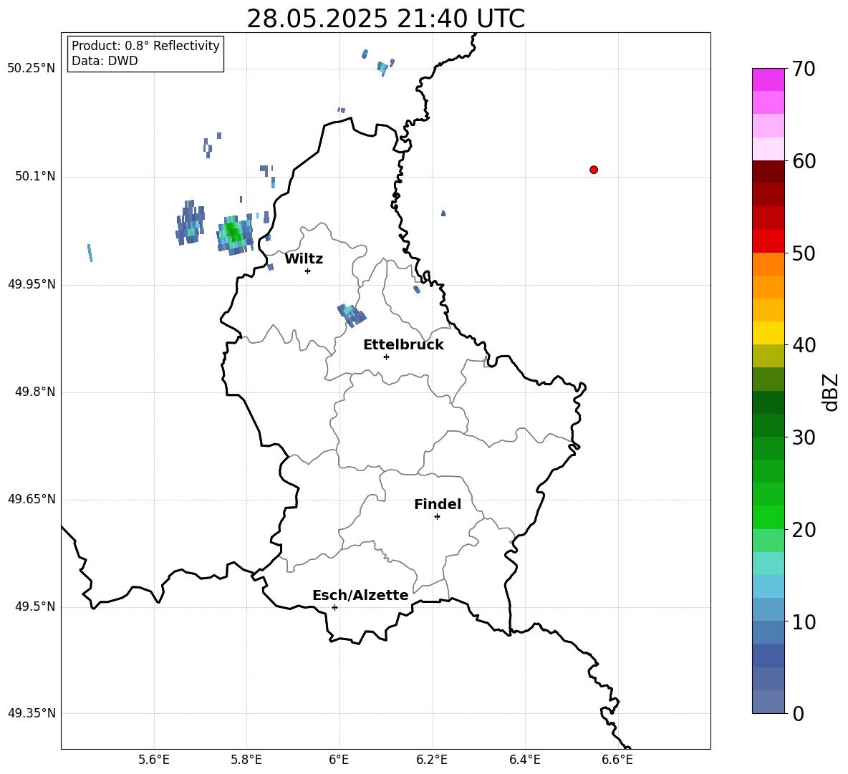Click the 60 colorbar tick label

coord(804,161)
